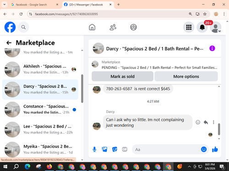Image resolution: width=229 pixels, height=171 pixels.
Task: Open emoji picker in message box
Action: point(204,149)
